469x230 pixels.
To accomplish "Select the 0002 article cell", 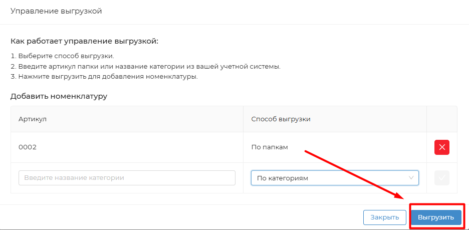I will 28,147.
